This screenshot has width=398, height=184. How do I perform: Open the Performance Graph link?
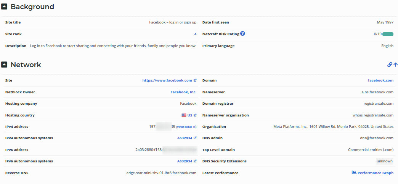375,173
